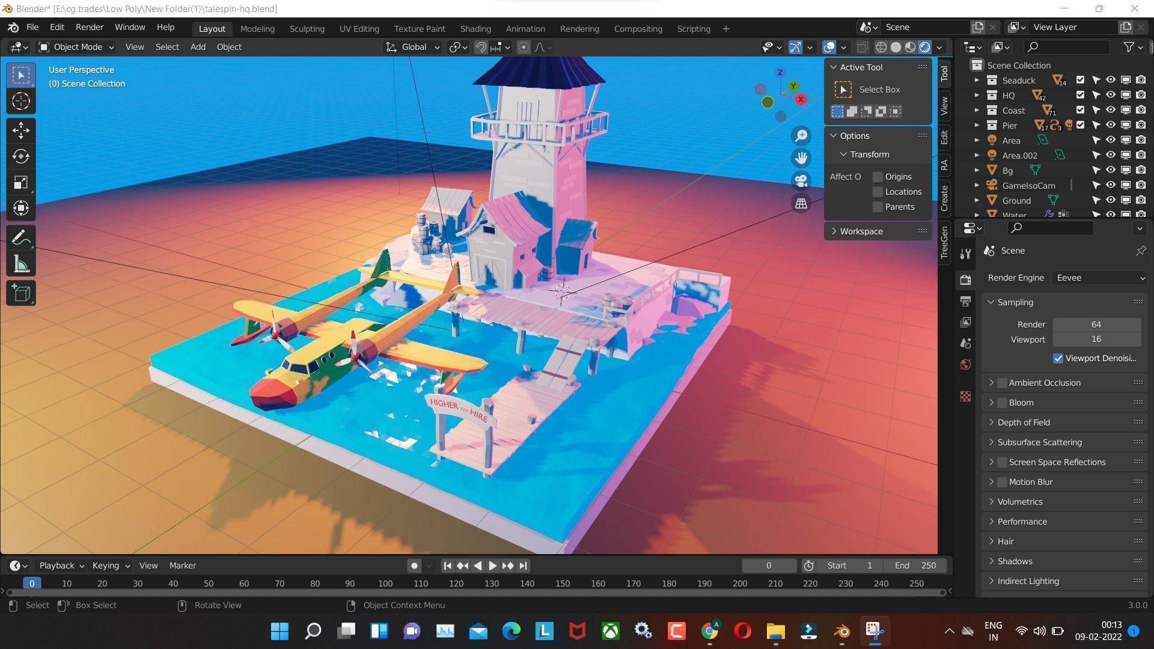Image resolution: width=1154 pixels, height=649 pixels.
Task: Select the Cursor tool in the toolbar
Action: tap(21, 101)
